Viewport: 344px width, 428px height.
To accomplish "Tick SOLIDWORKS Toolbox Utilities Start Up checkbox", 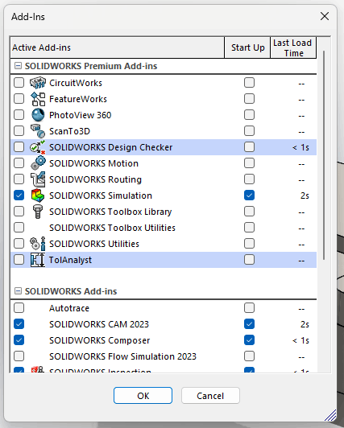I will [249, 228].
